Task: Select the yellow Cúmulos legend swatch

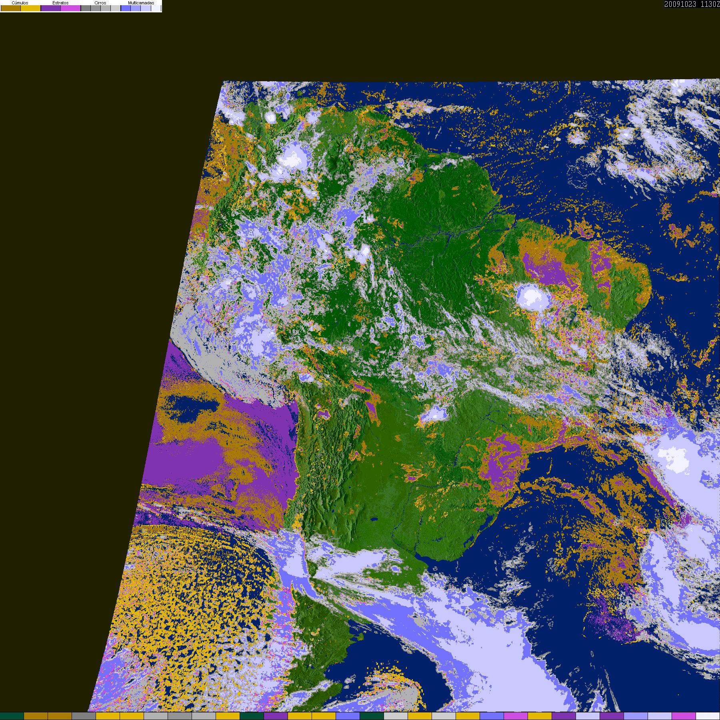Action: [31, 8]
